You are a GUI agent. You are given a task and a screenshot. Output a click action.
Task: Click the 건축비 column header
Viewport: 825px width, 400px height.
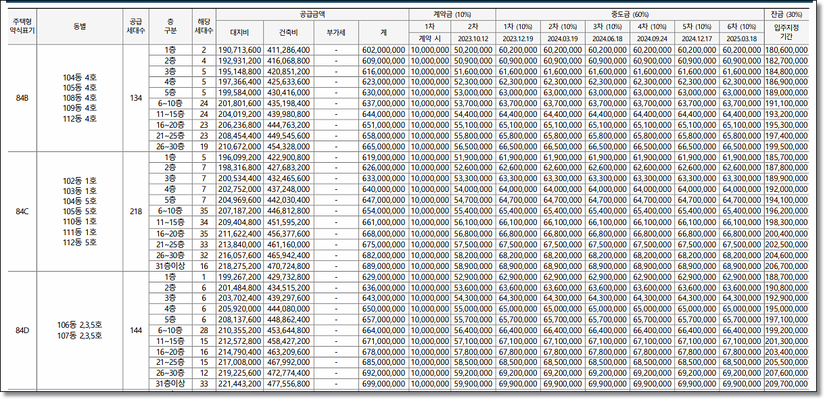(x=288, y=32)
